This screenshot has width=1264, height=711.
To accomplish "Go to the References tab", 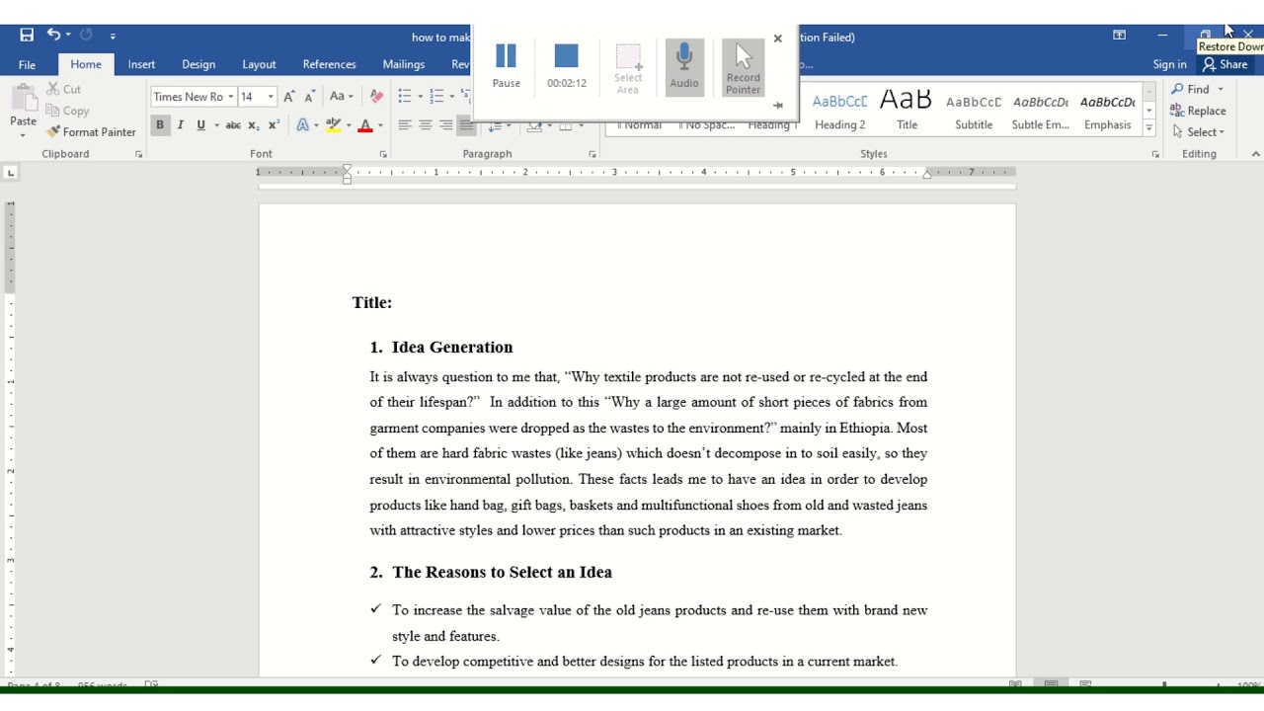I will coord(329,64).
